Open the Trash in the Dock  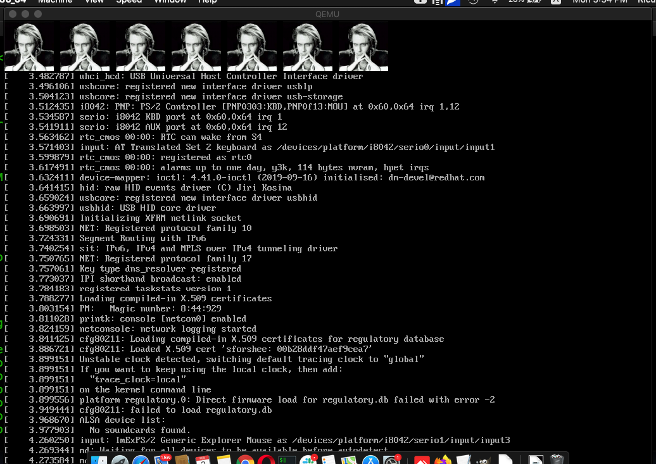[557, 460]
